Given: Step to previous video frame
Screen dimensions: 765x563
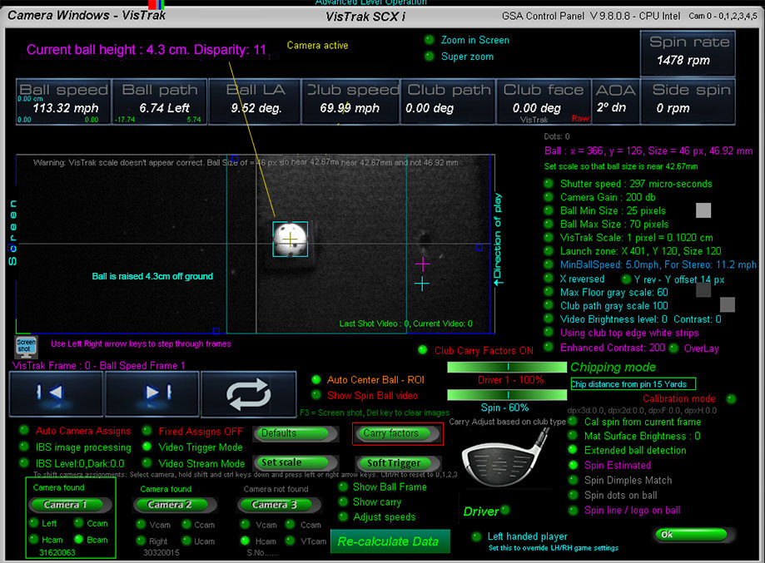Looking at the screenshot, I should [x=56, y=393].
